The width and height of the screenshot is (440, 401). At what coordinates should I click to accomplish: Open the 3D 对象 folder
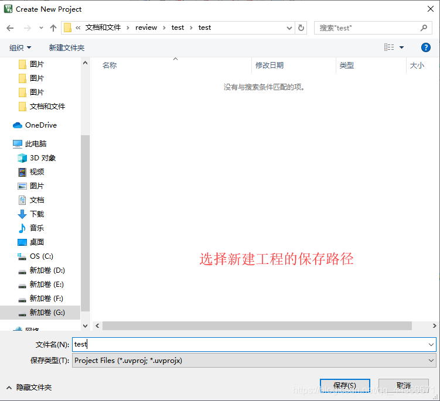coord(43,158)
